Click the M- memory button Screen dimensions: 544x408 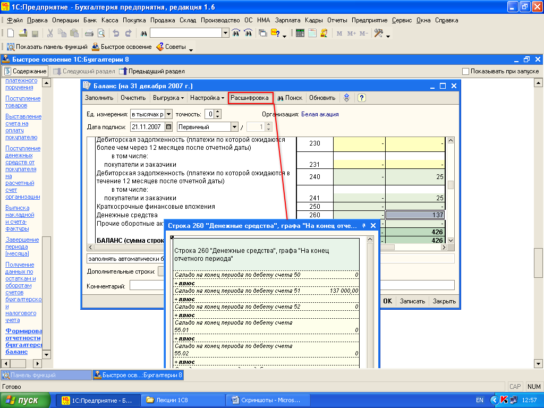pos(363,33)
